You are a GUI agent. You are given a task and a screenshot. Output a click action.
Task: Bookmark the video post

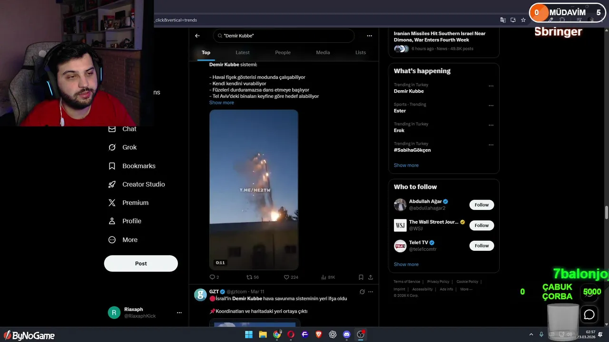click(361, 277)
